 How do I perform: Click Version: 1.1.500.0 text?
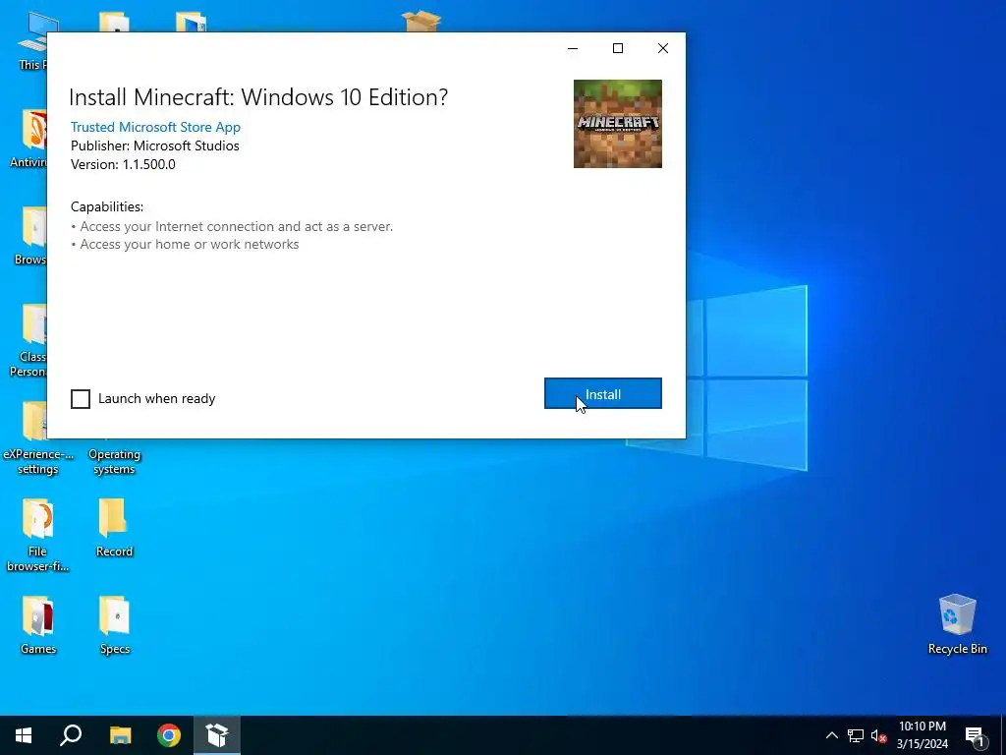pos(123,164)
